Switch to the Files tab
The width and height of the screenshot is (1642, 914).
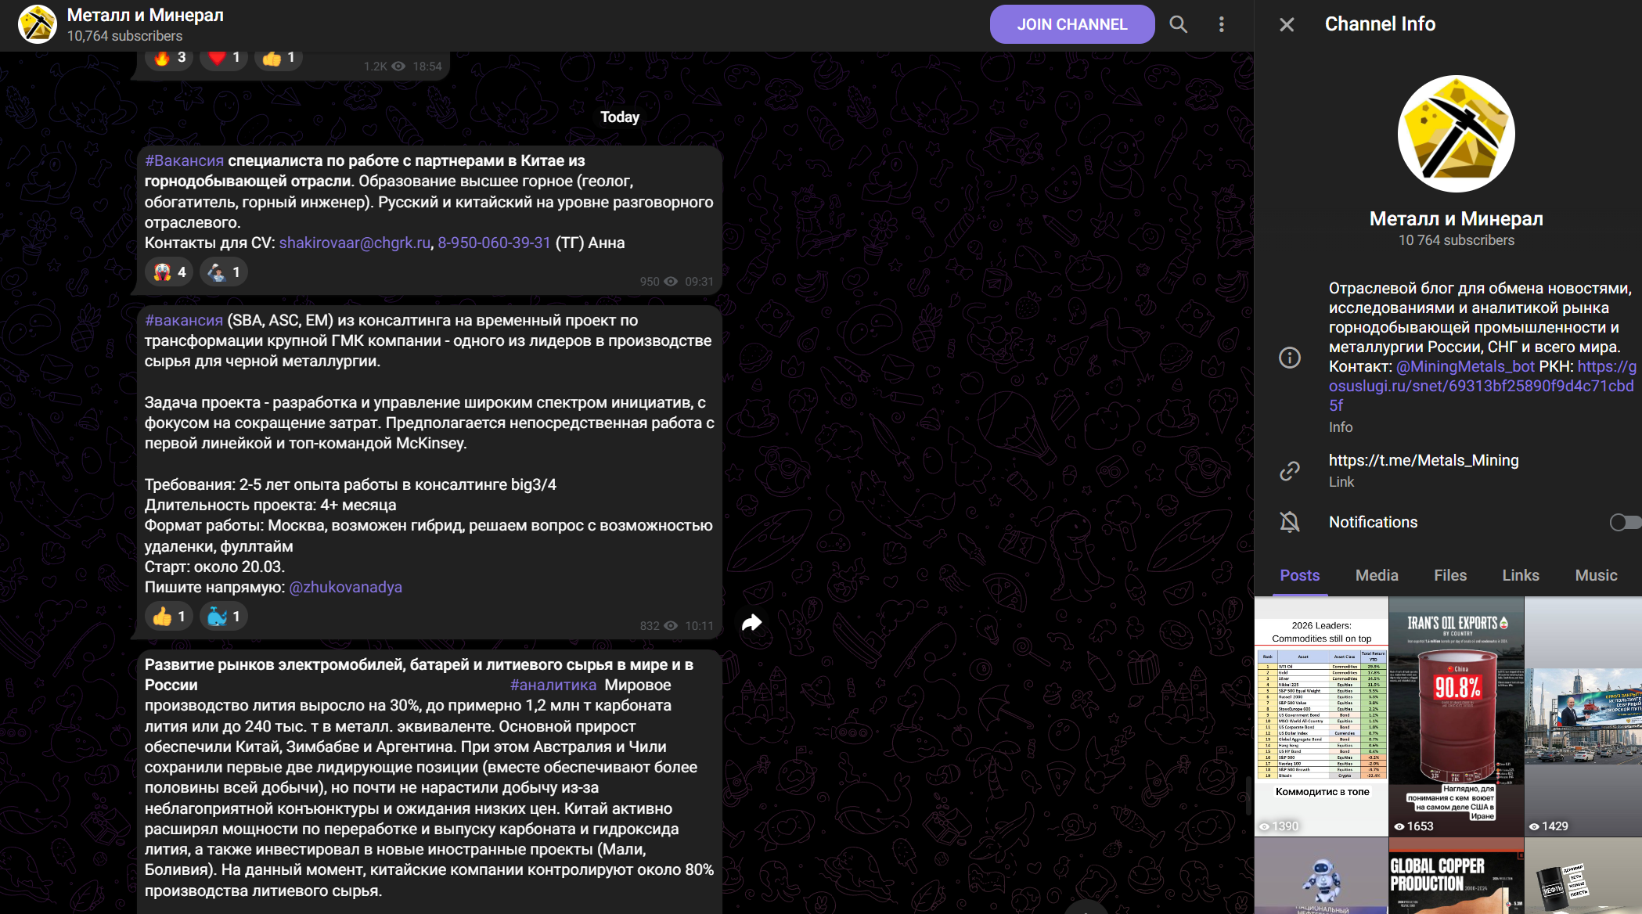pos(1449,575)
